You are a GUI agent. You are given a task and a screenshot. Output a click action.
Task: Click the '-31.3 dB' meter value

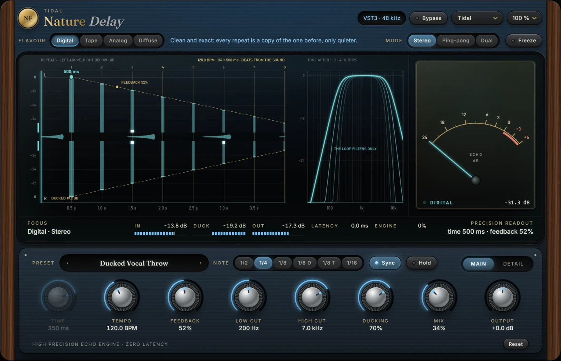tap(517, 203)
